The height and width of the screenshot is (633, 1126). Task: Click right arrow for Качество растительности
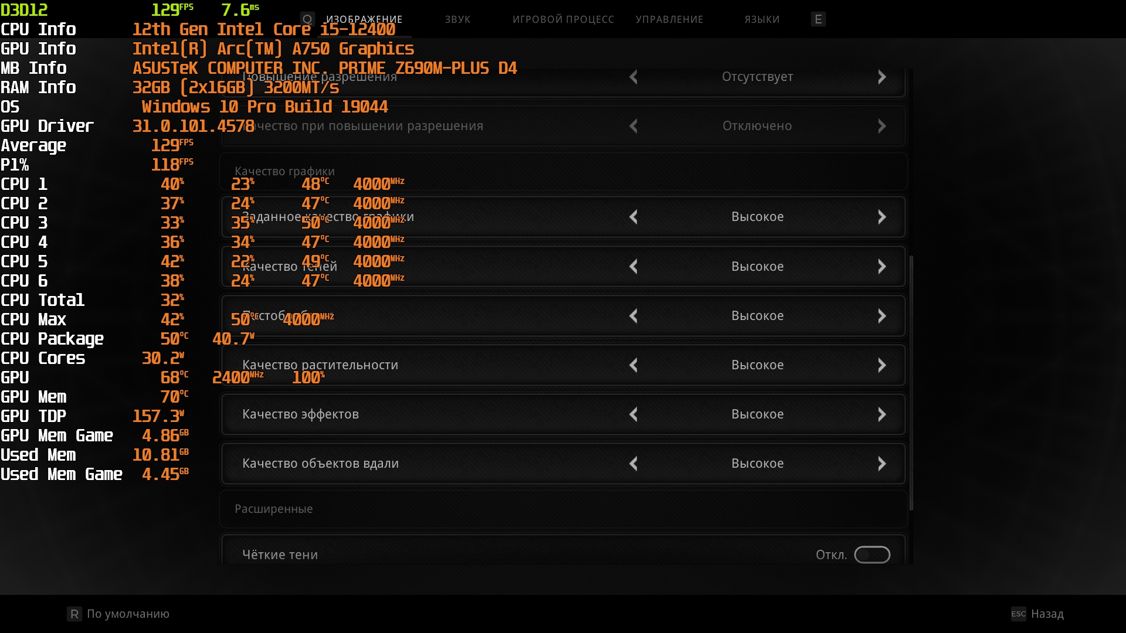click(881, 365)
